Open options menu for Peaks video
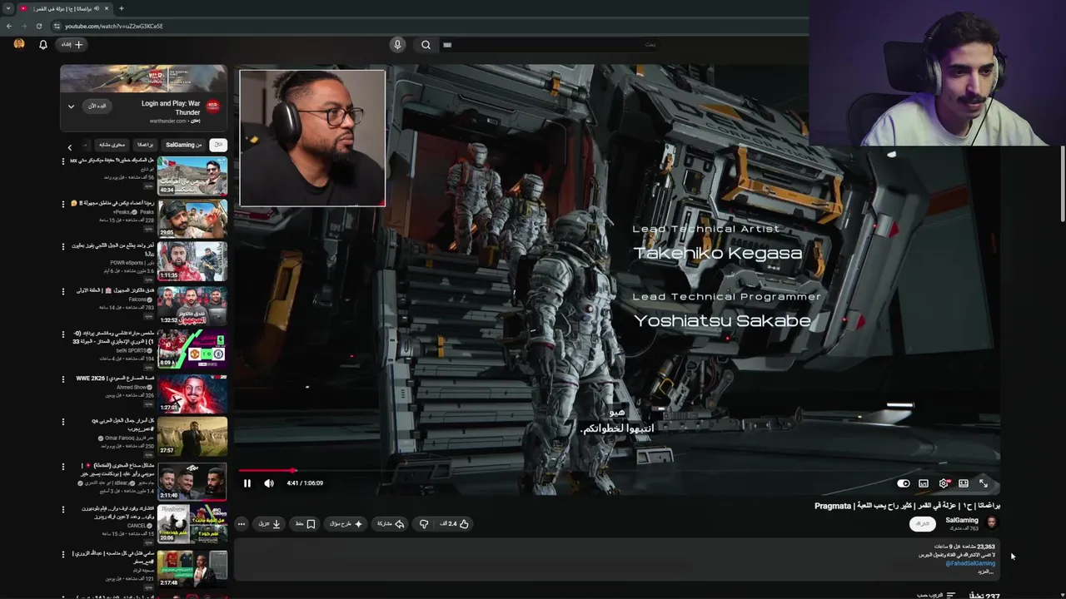The image size is (1066, 599). 63,204
